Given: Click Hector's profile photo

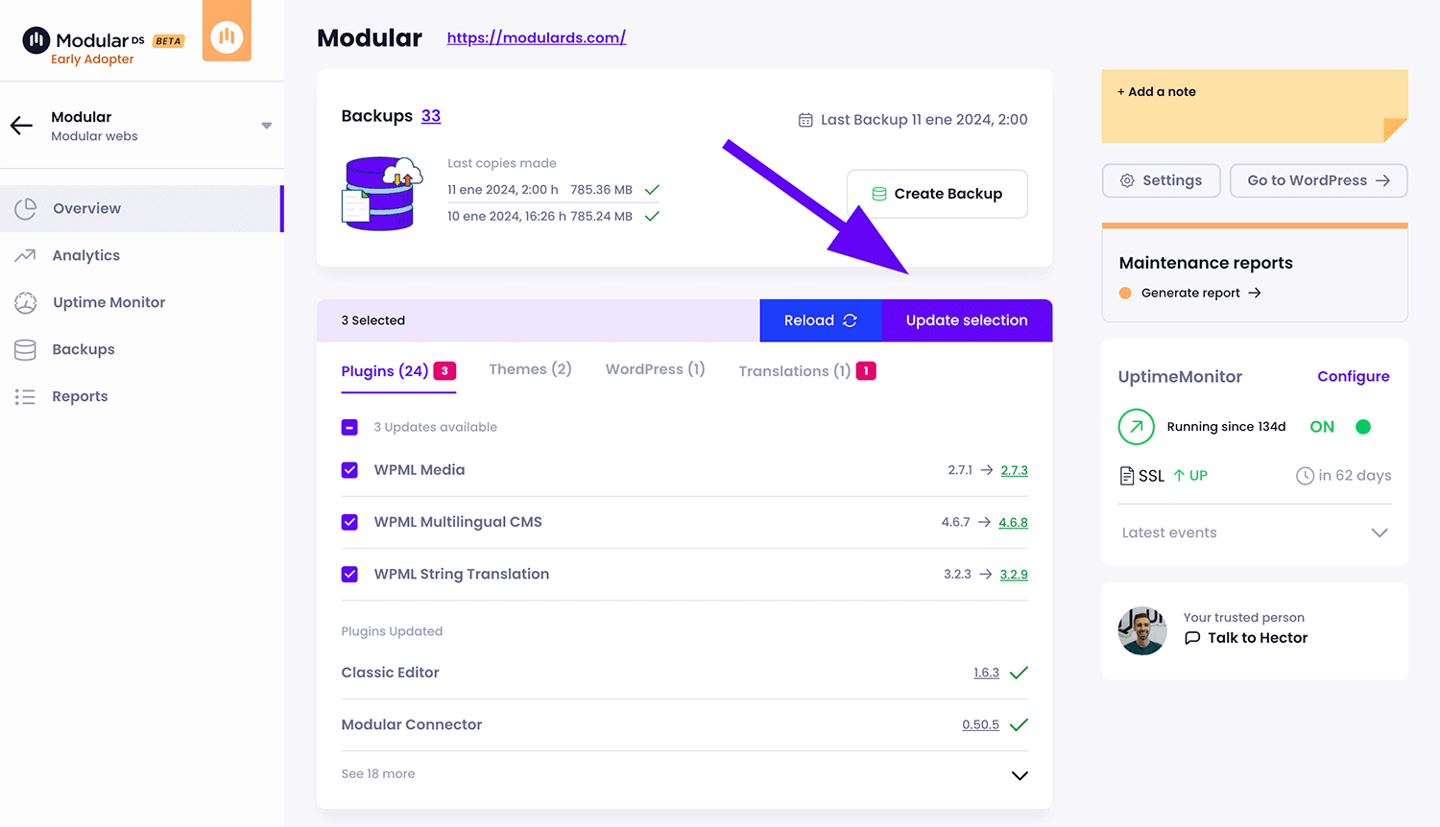Looking at the screenshot, I should point(1142,630).
